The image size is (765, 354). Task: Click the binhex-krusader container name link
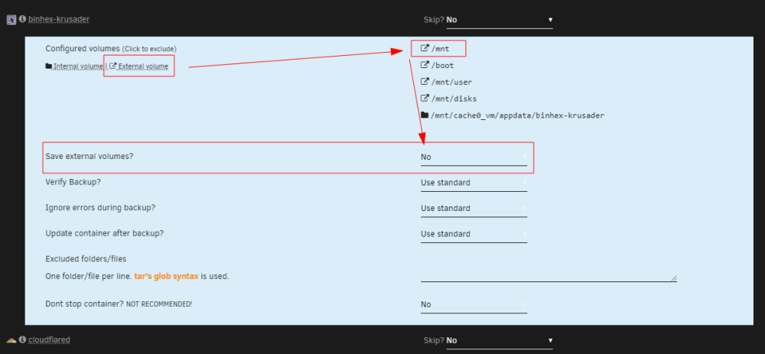pos(59,20)
